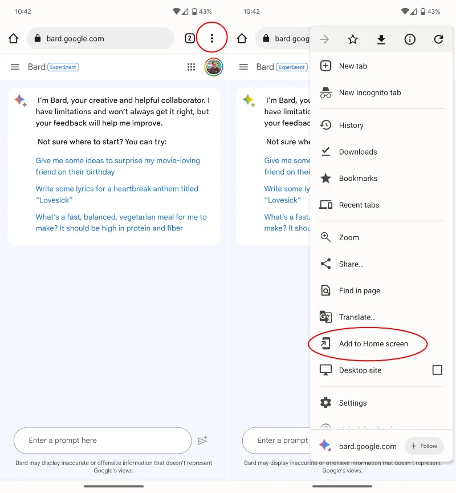Tap forward arrow in menu toolbar

click(324, 39)
